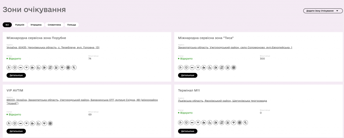The width and height of the screenshot is (344, 138).
Task: Click free places value 74
Action: click(90, 58)
